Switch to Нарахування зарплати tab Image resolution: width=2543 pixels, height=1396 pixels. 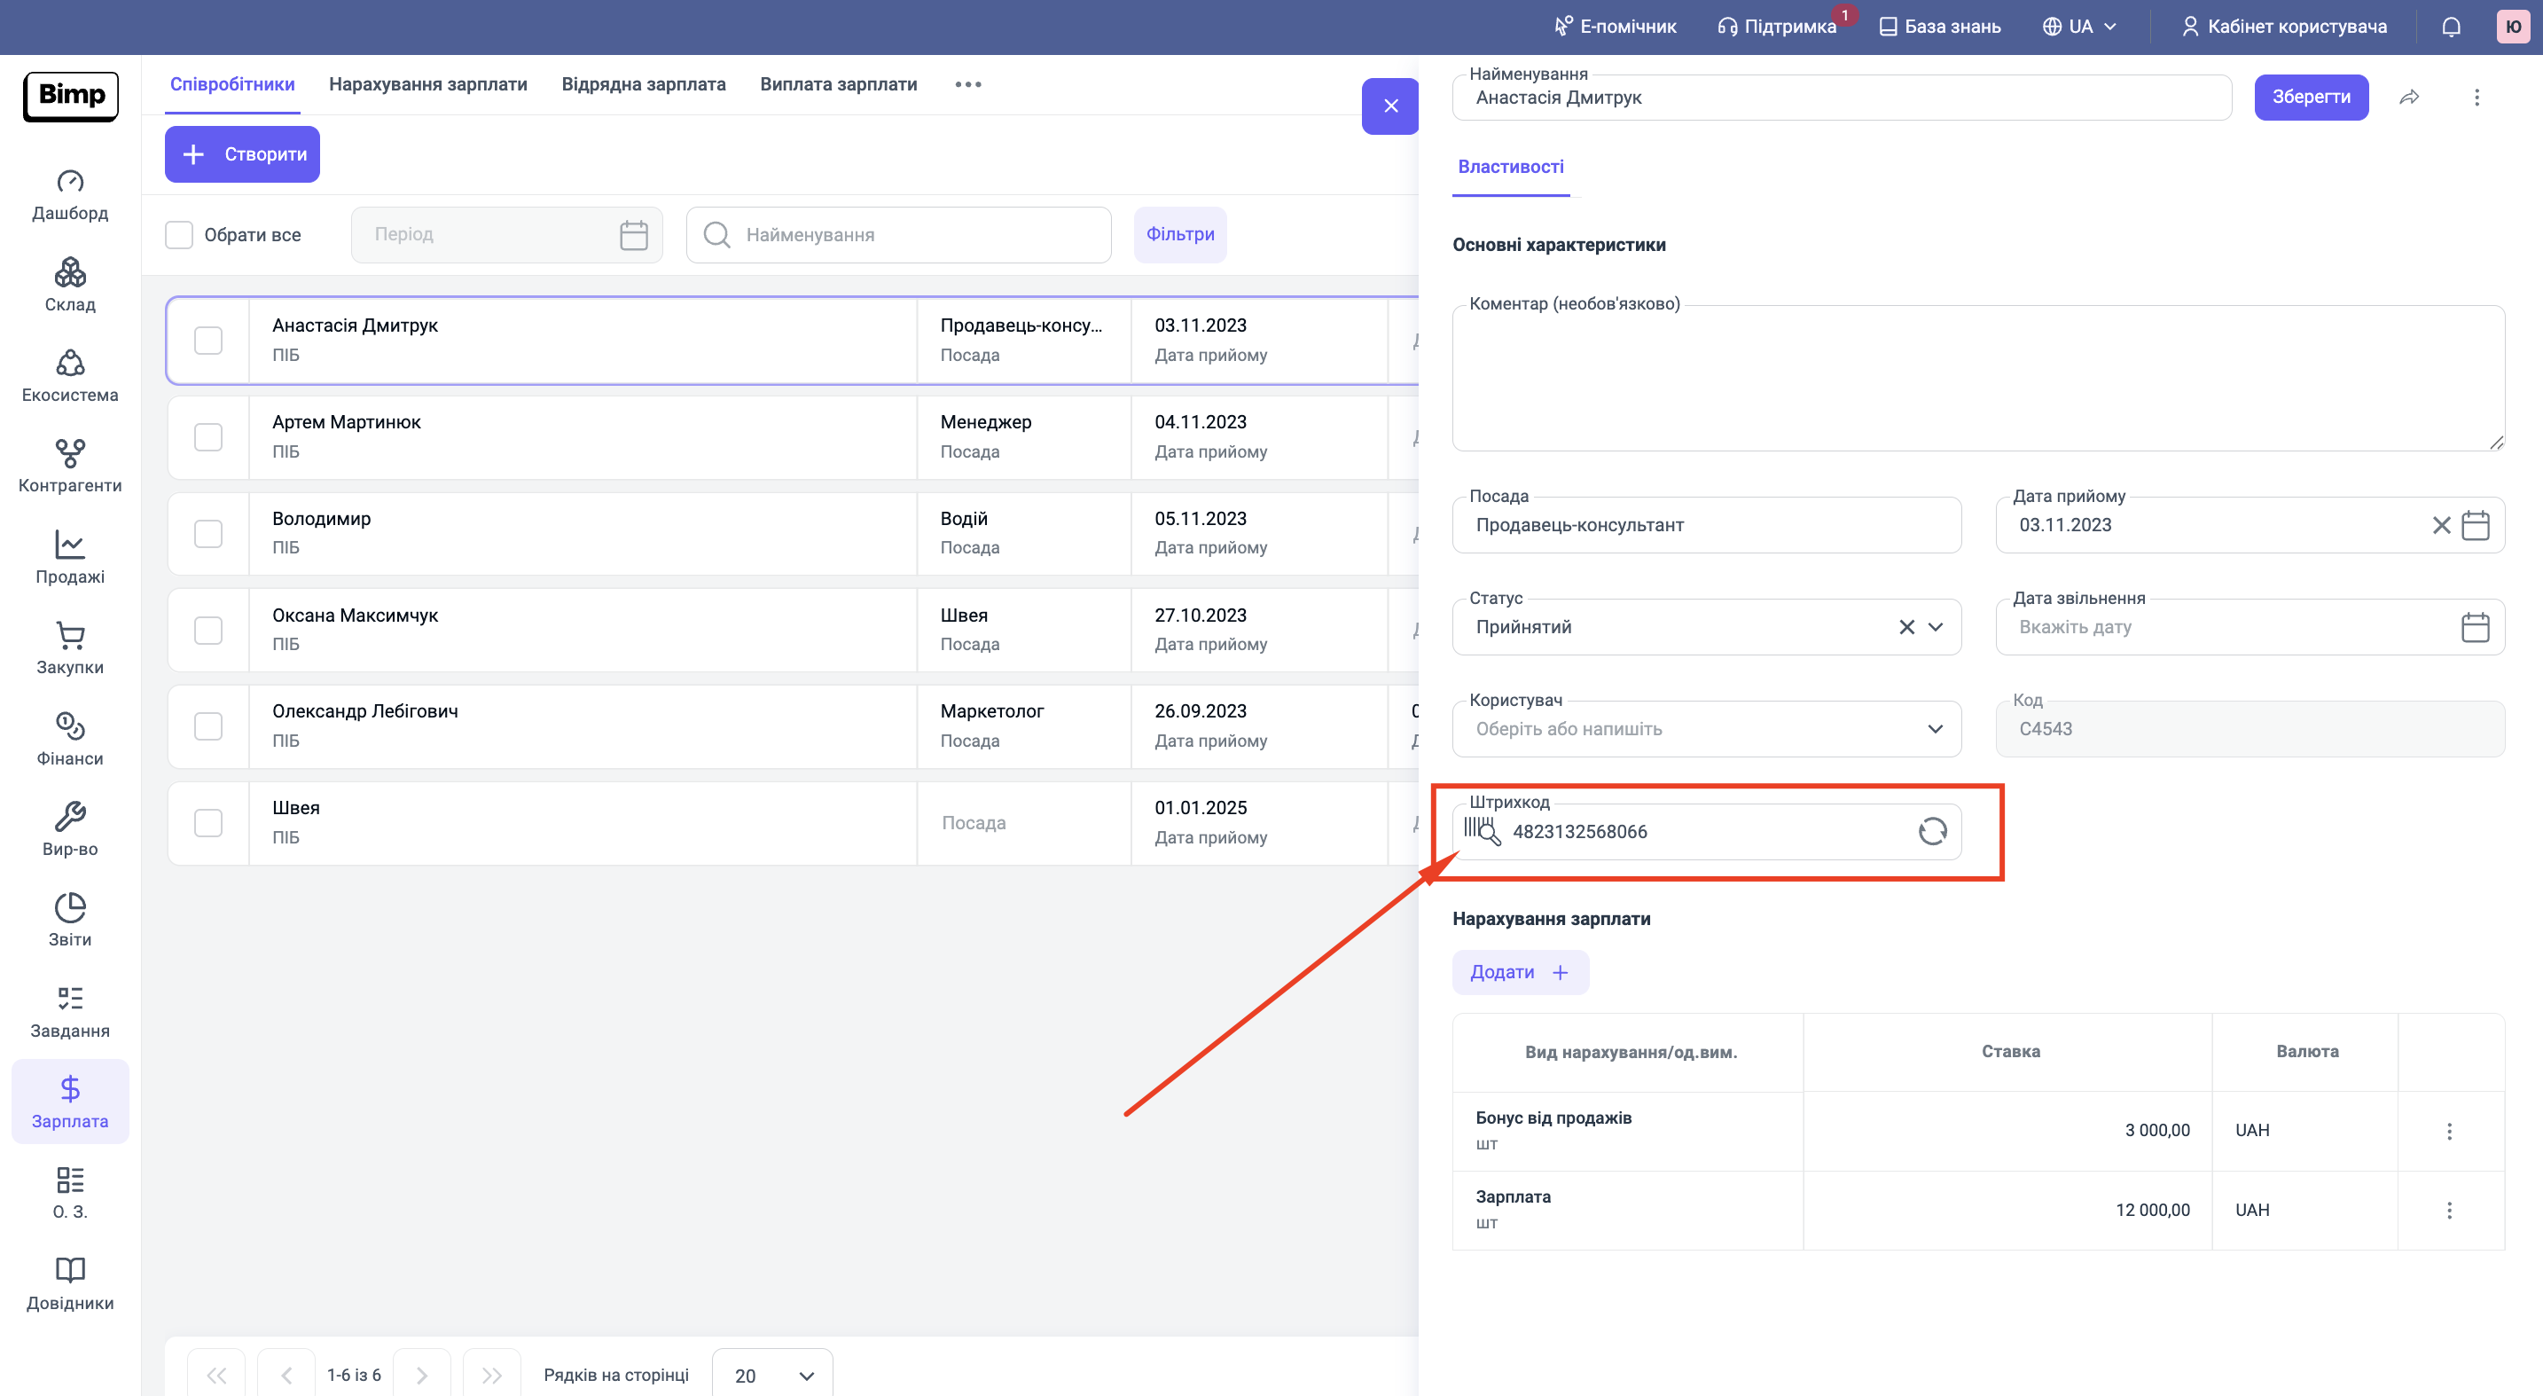(x=427, y=84)
